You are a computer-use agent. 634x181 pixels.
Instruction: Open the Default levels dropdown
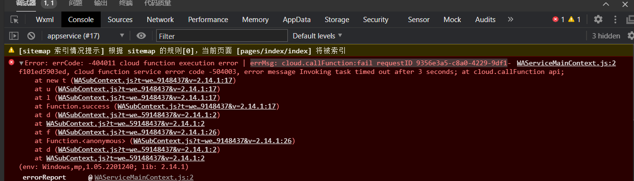317,36
